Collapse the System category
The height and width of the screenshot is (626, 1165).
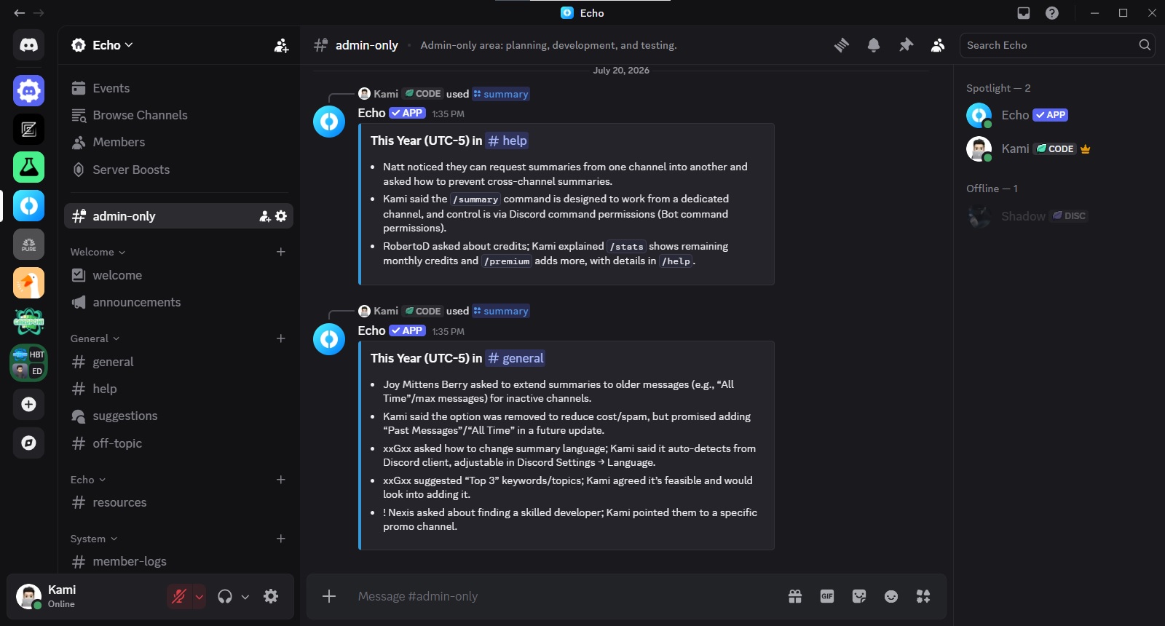(94, 539)
